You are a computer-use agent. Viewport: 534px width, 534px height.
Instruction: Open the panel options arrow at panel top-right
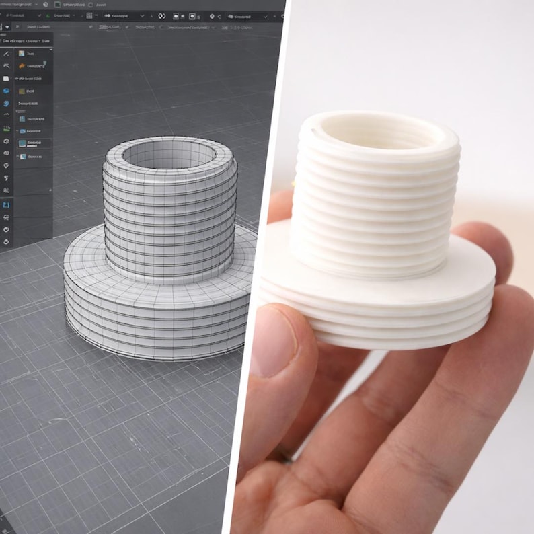(x=51, y=50)
